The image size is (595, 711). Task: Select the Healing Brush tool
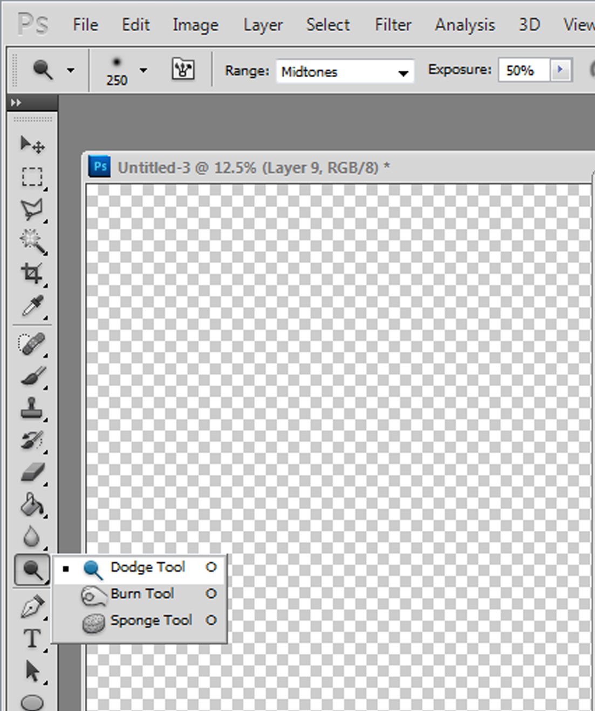32,344
